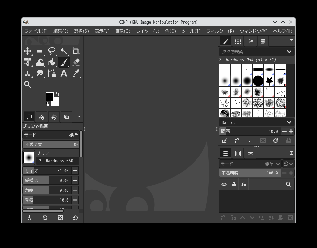The height and width of the screenshot is (248, 317).
Task: Select the Zoom magnifier tool
Action: [28, 84]
